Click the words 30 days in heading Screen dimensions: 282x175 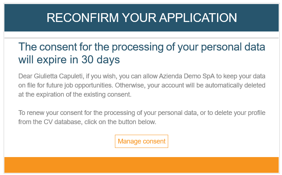[101, 60]
